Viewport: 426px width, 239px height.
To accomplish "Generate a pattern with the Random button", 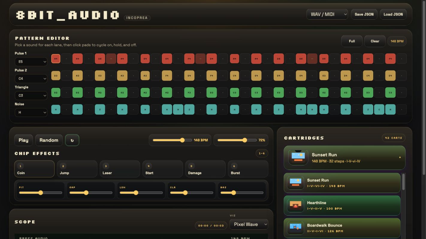I will click(x=49, y=140).
